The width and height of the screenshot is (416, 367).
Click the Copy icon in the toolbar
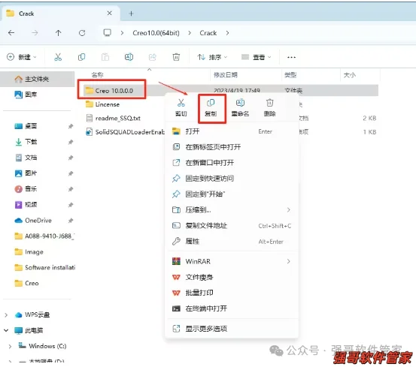point(81,57)
